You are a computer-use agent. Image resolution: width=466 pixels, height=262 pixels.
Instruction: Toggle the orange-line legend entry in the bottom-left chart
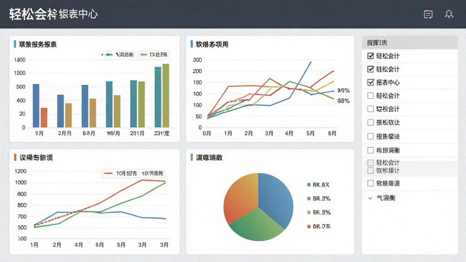[120, 173]
